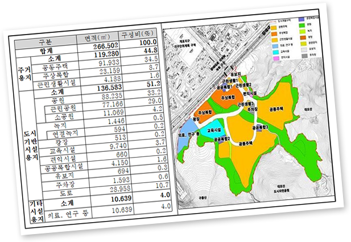This screenshot has width=351, height=242.
Task: Click the 1,446 area cell
Action: coord(116,121)
